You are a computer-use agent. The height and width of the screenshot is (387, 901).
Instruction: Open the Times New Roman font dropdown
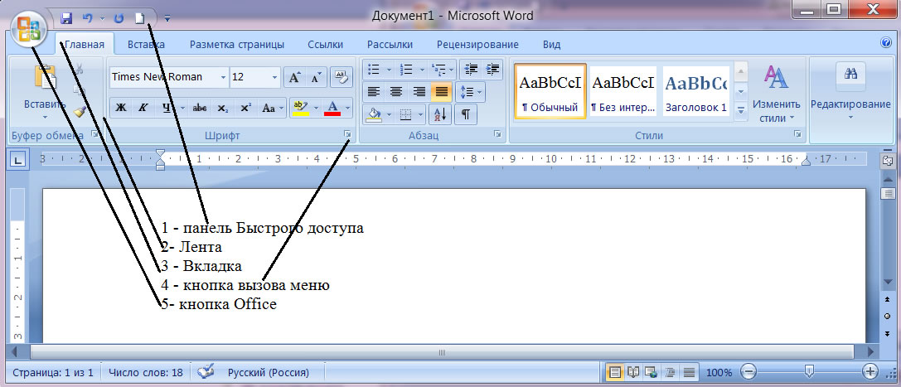pyautogui.click(x=222, y=77)
